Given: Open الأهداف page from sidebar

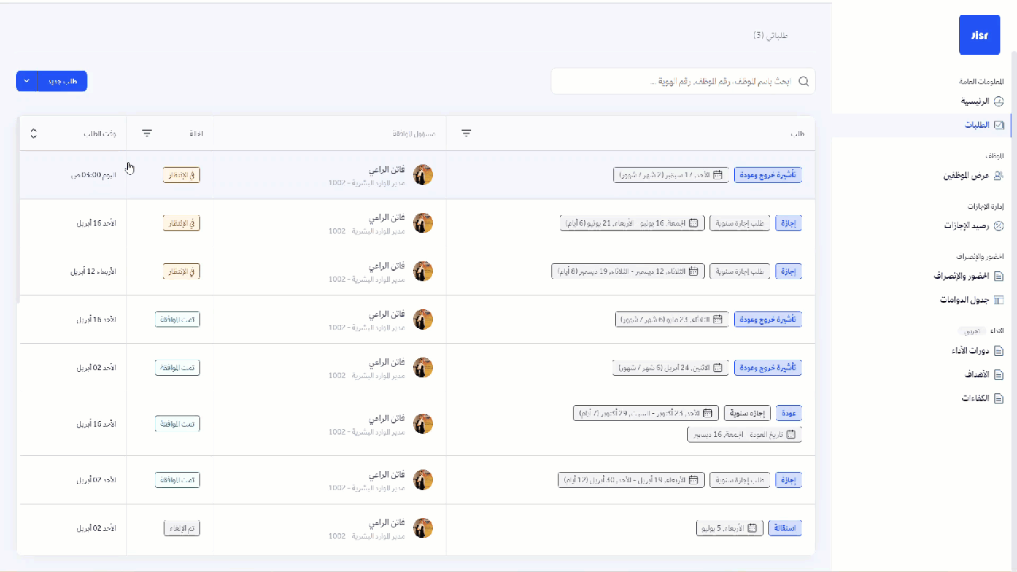Looking at the screenshot, I should click(976, 375).
